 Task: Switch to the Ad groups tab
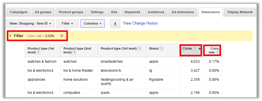[43, 12]
